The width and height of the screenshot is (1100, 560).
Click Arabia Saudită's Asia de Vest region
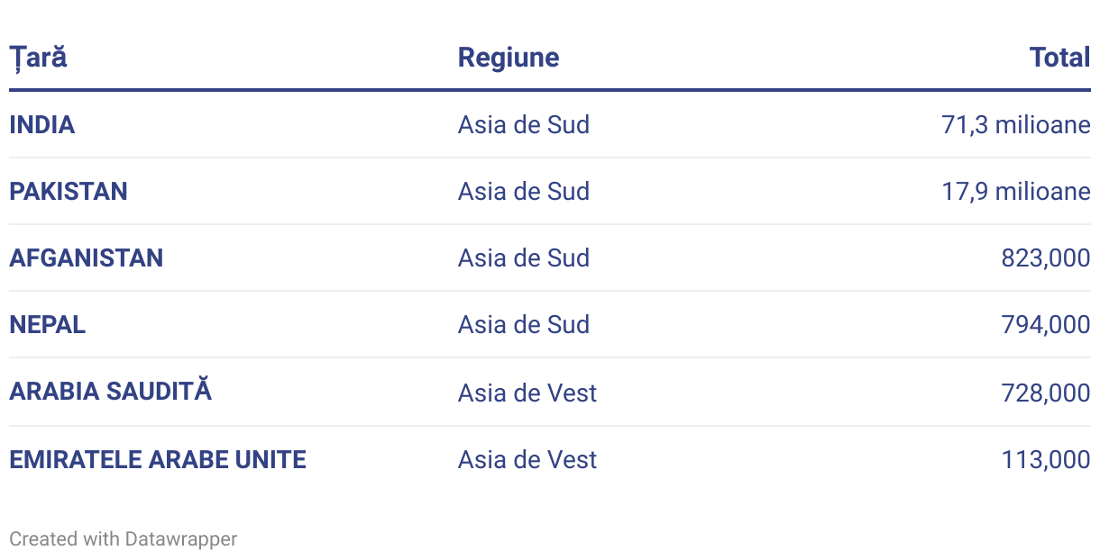click(x=527, y=393)
